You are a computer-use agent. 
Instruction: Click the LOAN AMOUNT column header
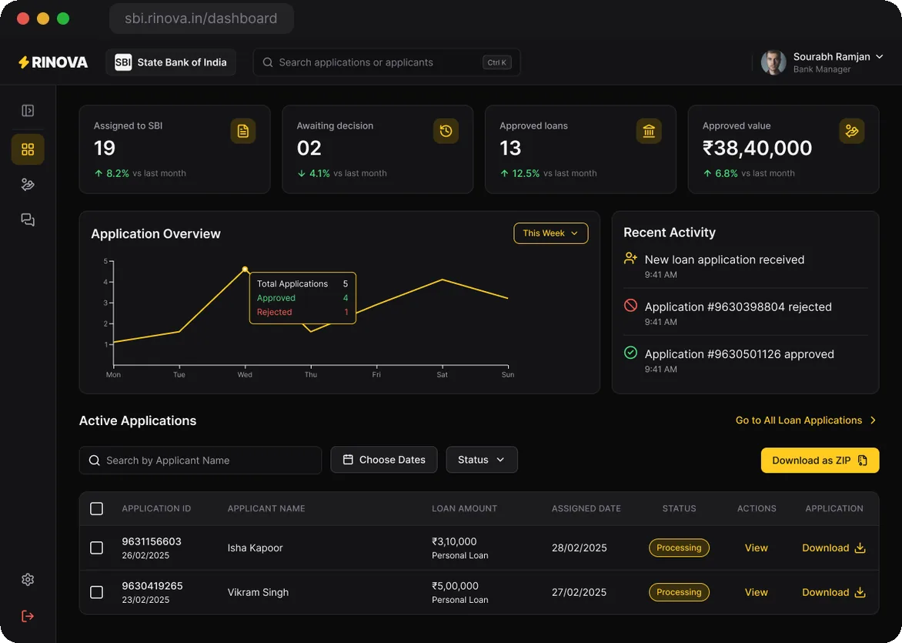tap(464, 509)
